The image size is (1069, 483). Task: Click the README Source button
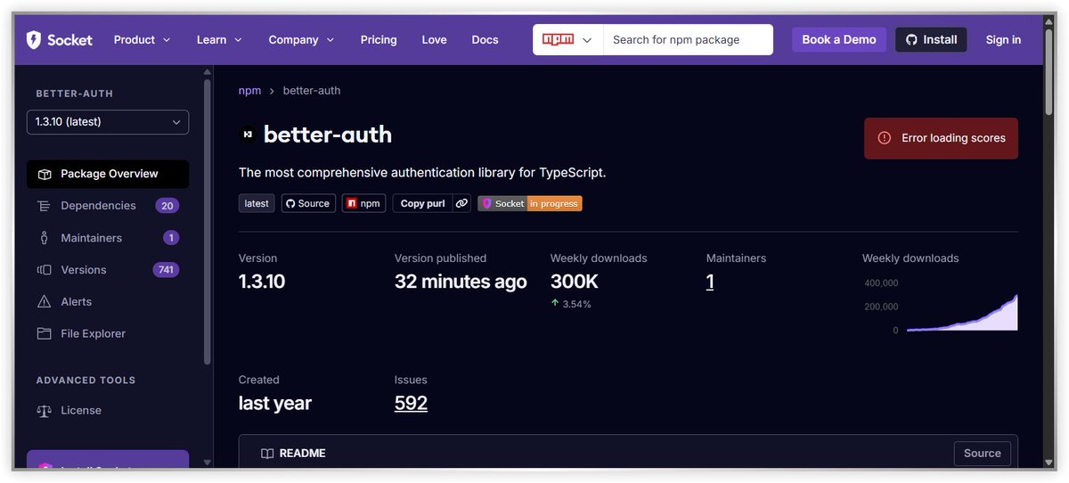tap(982, 454)
